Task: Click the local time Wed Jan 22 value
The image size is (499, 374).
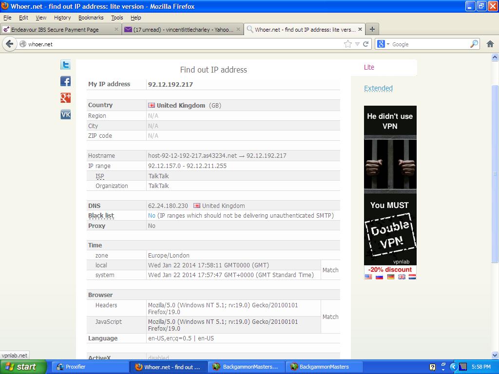Action: (209, 265)
